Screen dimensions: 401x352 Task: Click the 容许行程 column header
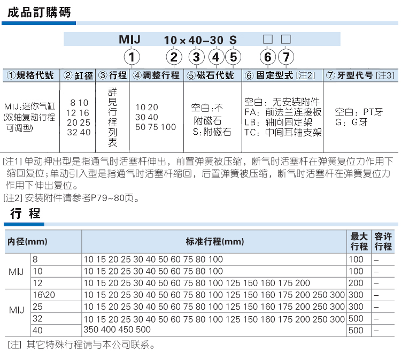click(383, 242)
